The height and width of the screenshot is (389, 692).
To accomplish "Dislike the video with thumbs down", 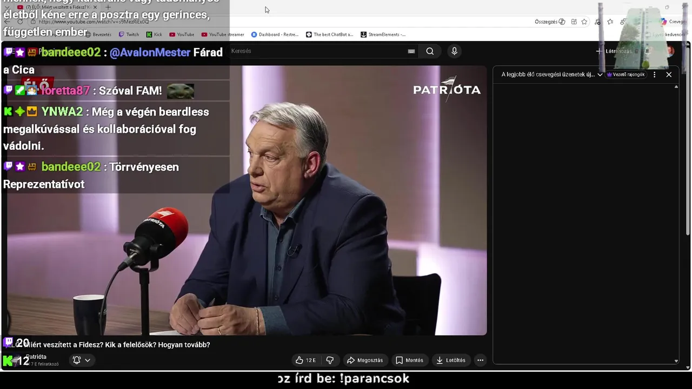I will coord(330,360).
